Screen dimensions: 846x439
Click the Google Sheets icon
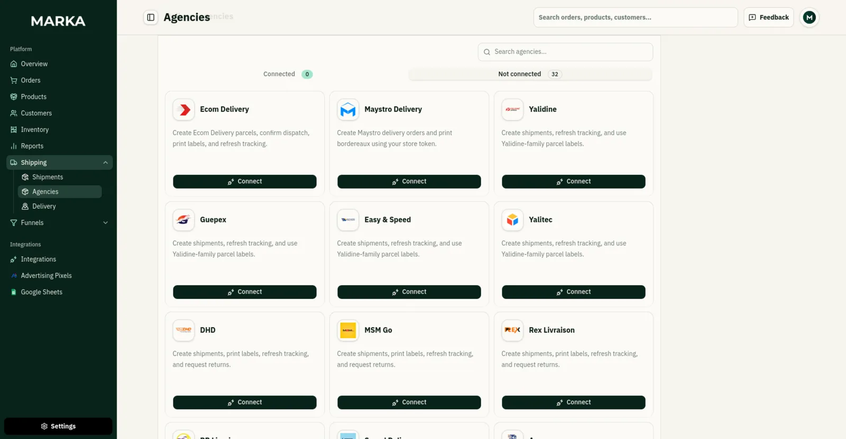pyautogui.click(x=14, y=292)
